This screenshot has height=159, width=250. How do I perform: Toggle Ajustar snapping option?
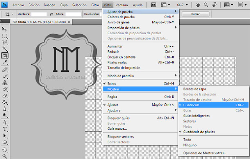pos(140,104)
